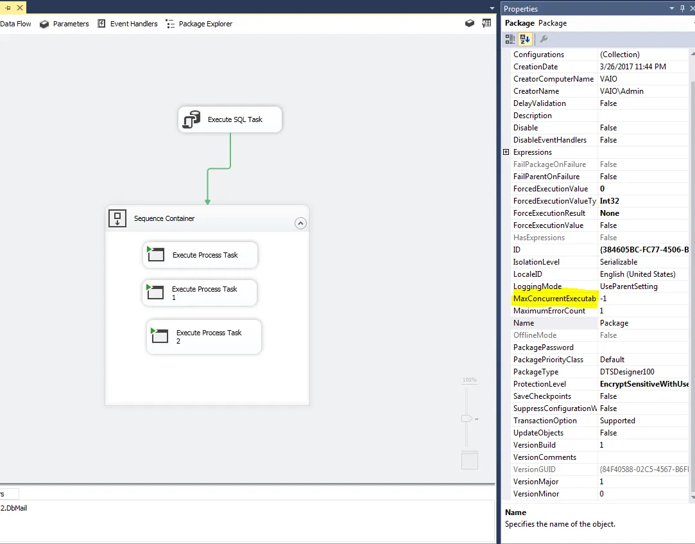
Task: Select the IsolationLevel Serializable value
Action: click(643, 262)
